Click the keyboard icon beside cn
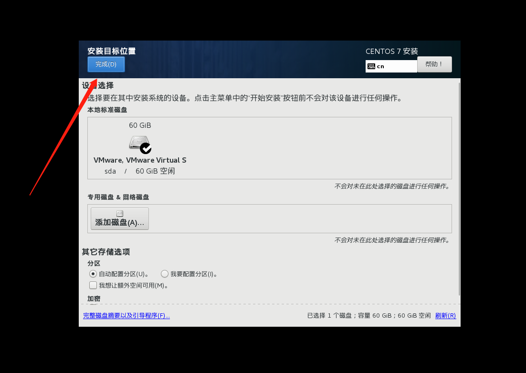The height and width of the screenshot is (373, 526). point(371,66)
